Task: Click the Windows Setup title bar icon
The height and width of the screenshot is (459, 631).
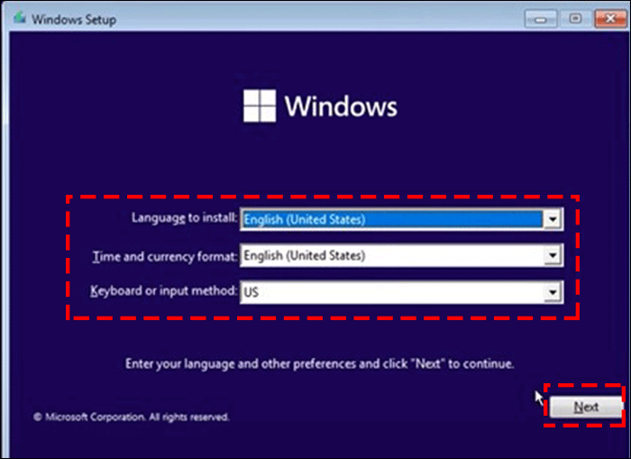Action: [x=19, y=18]
